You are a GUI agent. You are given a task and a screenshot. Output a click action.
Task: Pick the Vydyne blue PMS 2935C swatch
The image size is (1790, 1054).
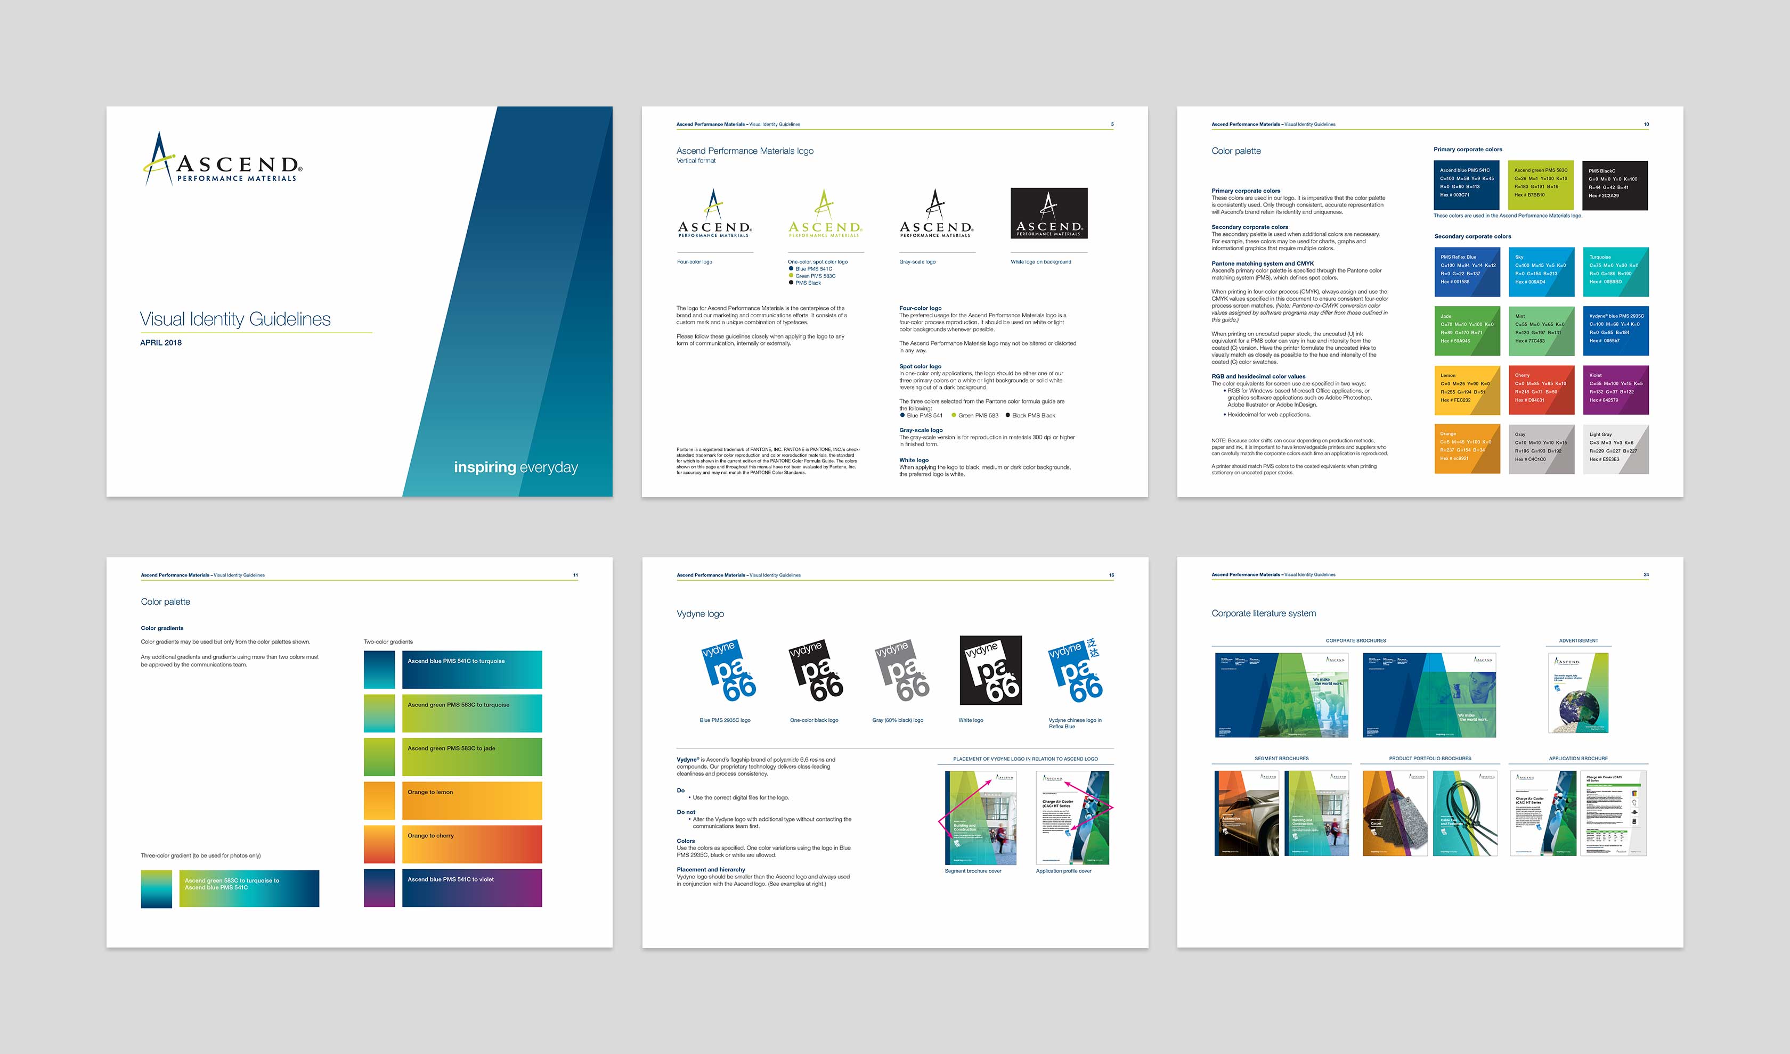point(1615,331)
